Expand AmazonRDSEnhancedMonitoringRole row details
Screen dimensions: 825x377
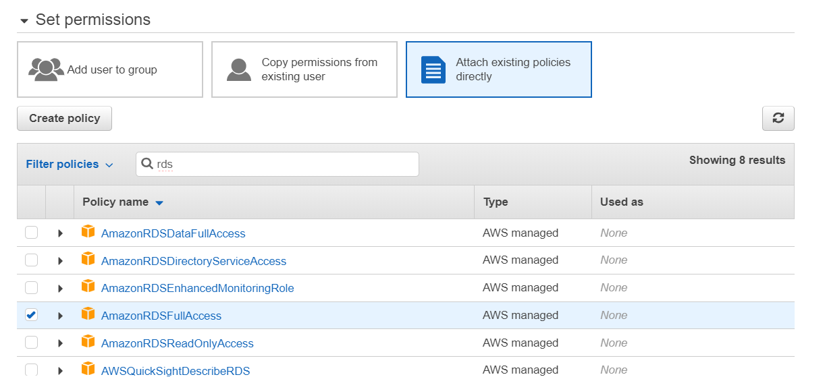pos(60,288)
